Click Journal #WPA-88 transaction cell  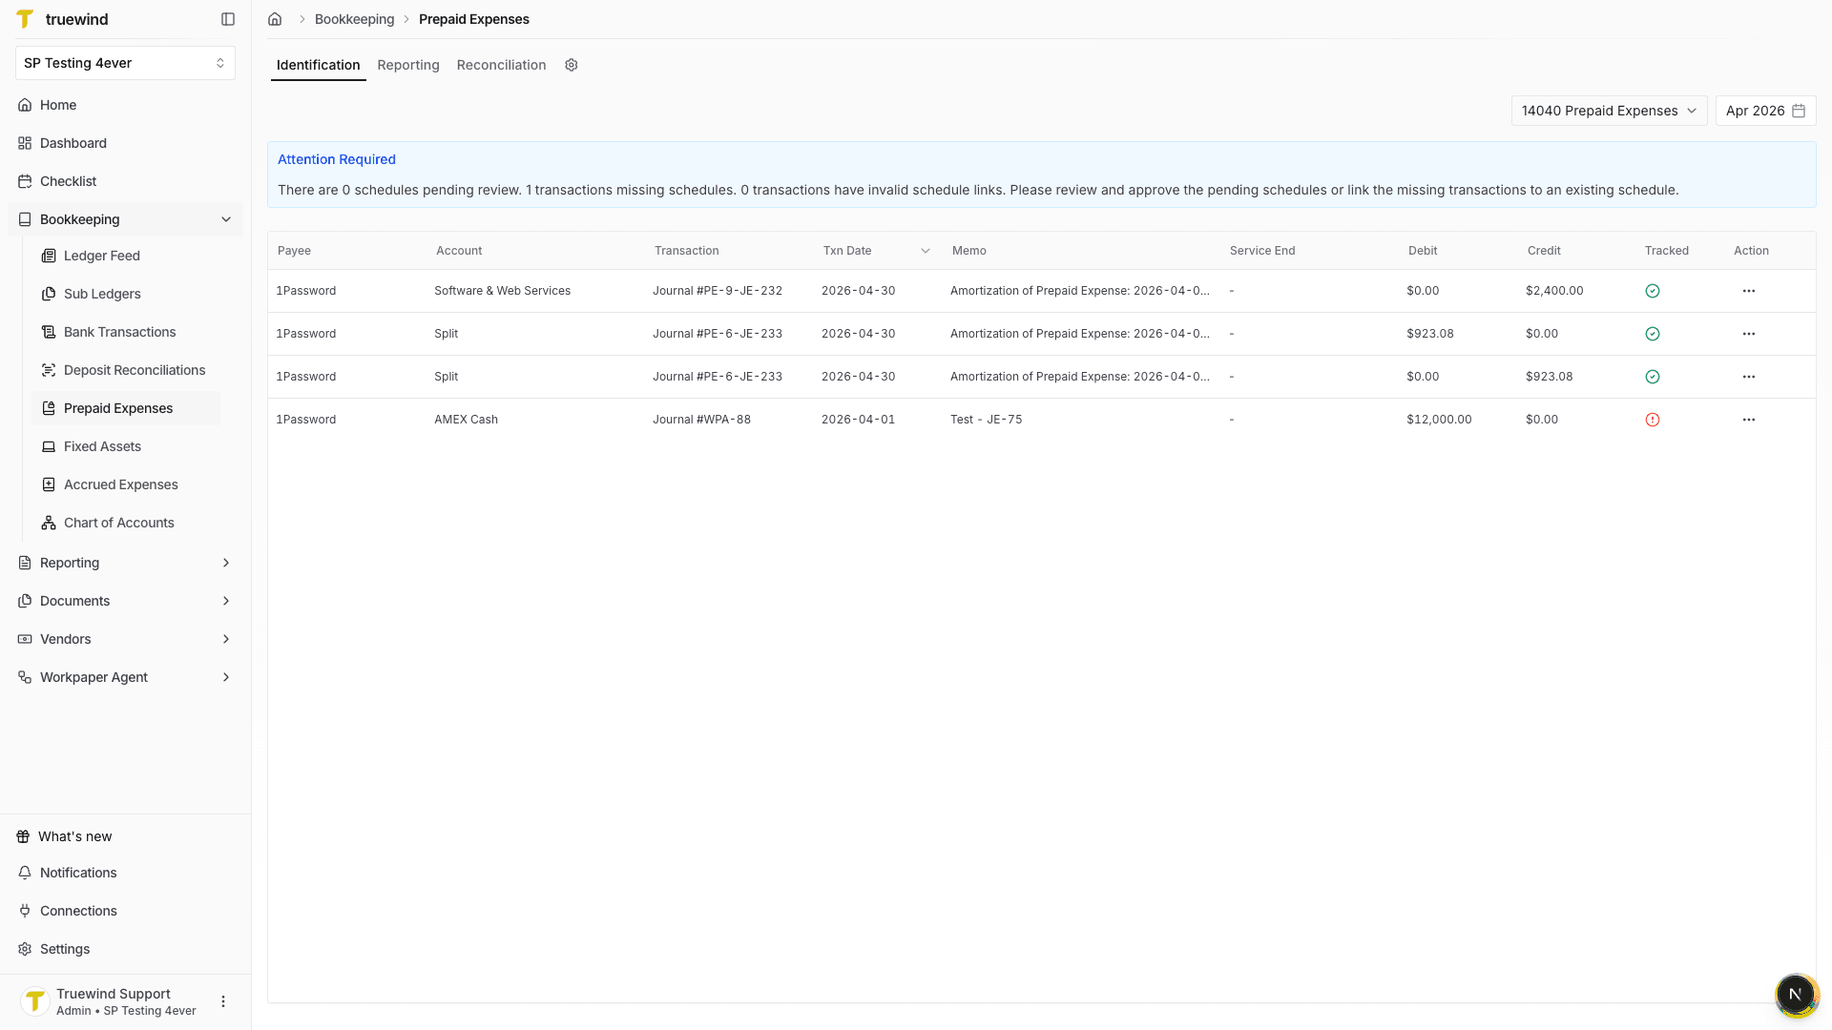click(x=701, y=420)
